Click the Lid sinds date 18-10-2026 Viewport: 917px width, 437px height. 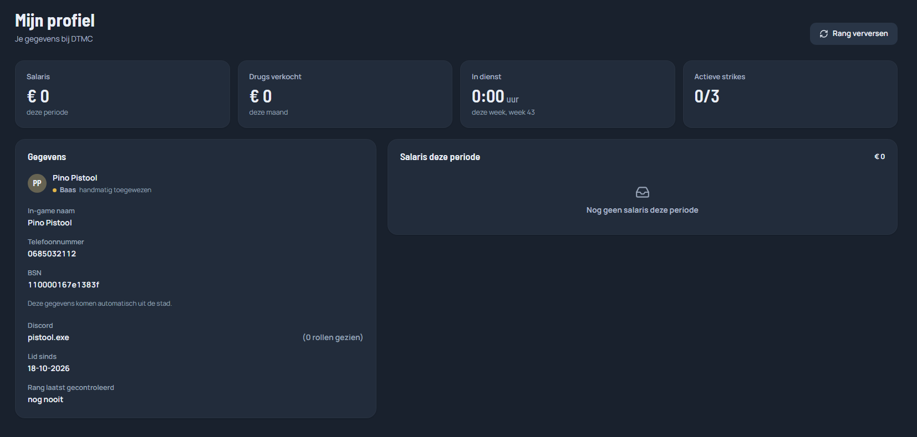pyautogui.click(x=49, y=368)
